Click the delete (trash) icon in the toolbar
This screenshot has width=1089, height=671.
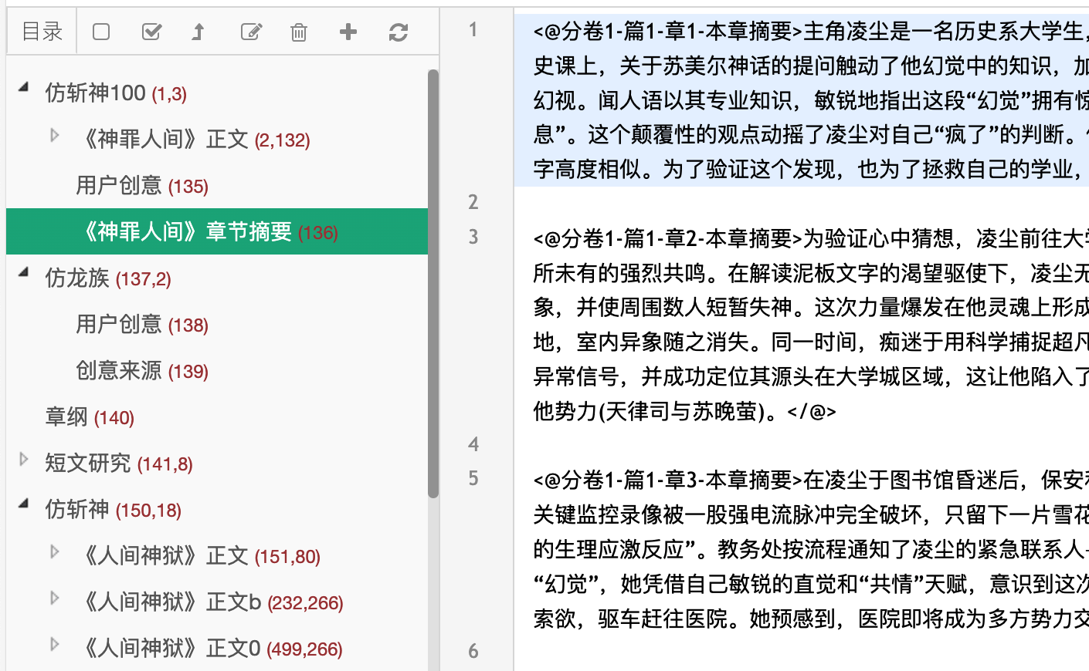(298, 32)
